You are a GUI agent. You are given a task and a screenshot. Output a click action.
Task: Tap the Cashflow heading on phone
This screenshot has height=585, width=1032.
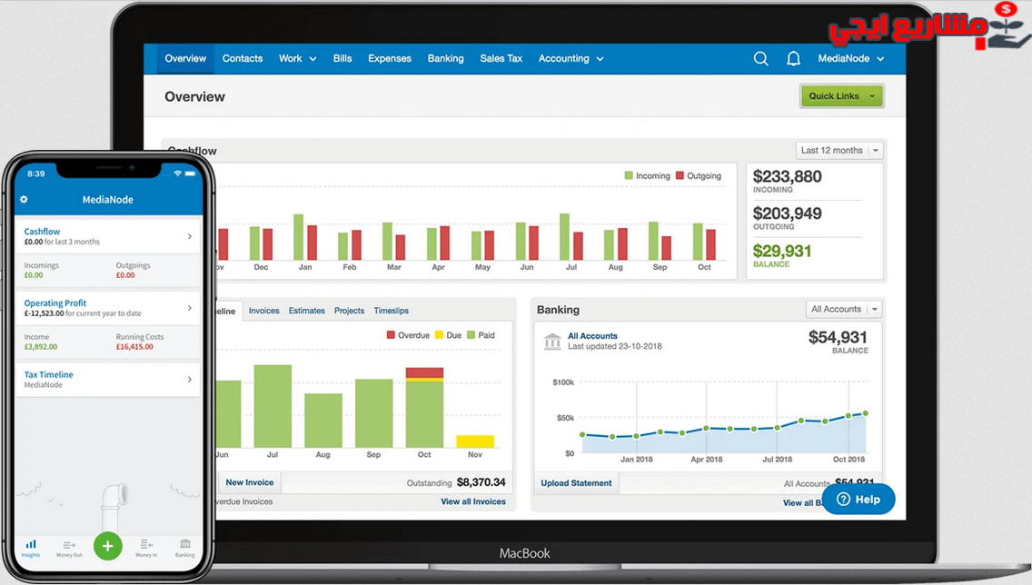(42, 232)
